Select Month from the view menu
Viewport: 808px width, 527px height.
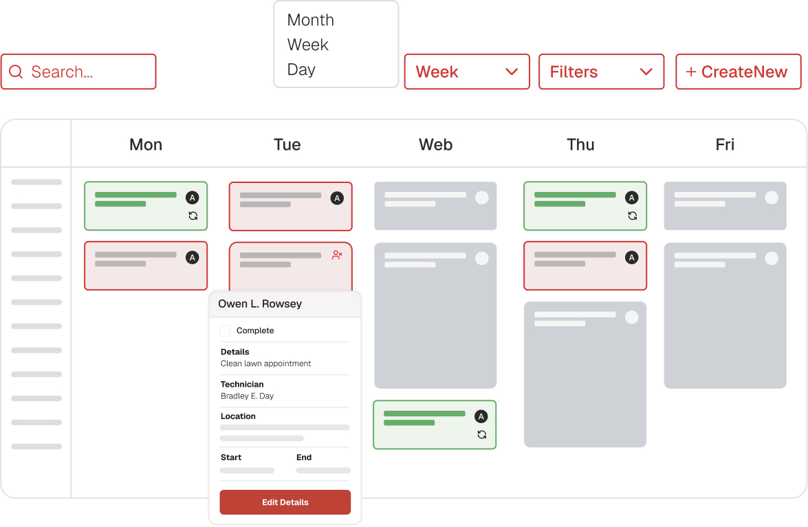click(311, 21)
